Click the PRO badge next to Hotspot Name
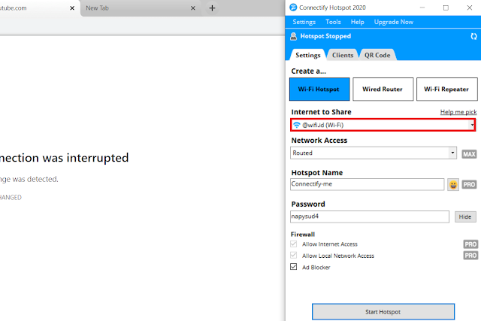The width and height of the screenshot is (481, 321). pos(469,185)
